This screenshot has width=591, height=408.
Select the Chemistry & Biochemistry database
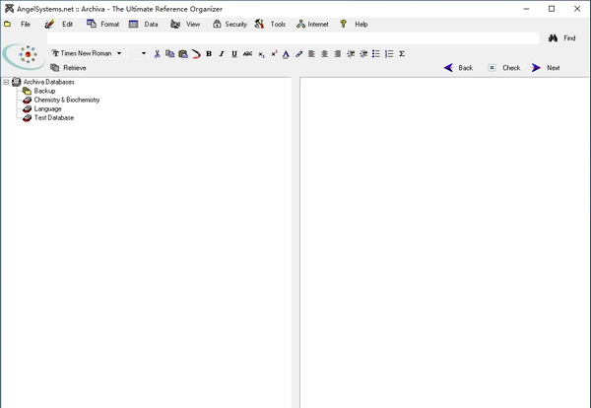pyautogui.click(x=66, y=100)
